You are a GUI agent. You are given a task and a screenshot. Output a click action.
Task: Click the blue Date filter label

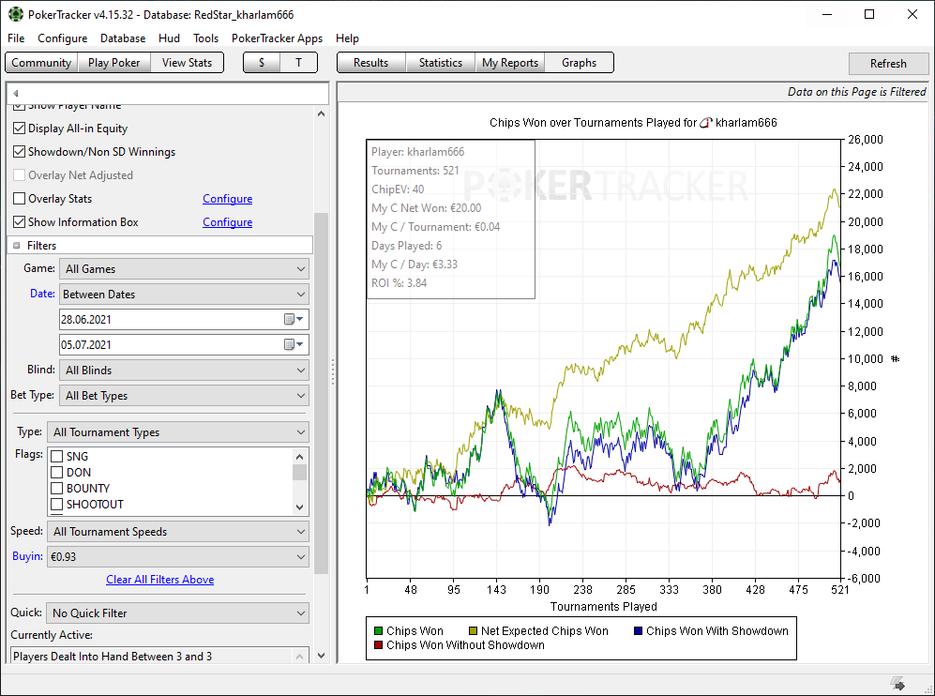click(x=42, y=294)
